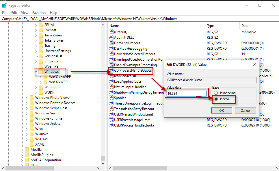Click the Spooler string value icon

111,98
